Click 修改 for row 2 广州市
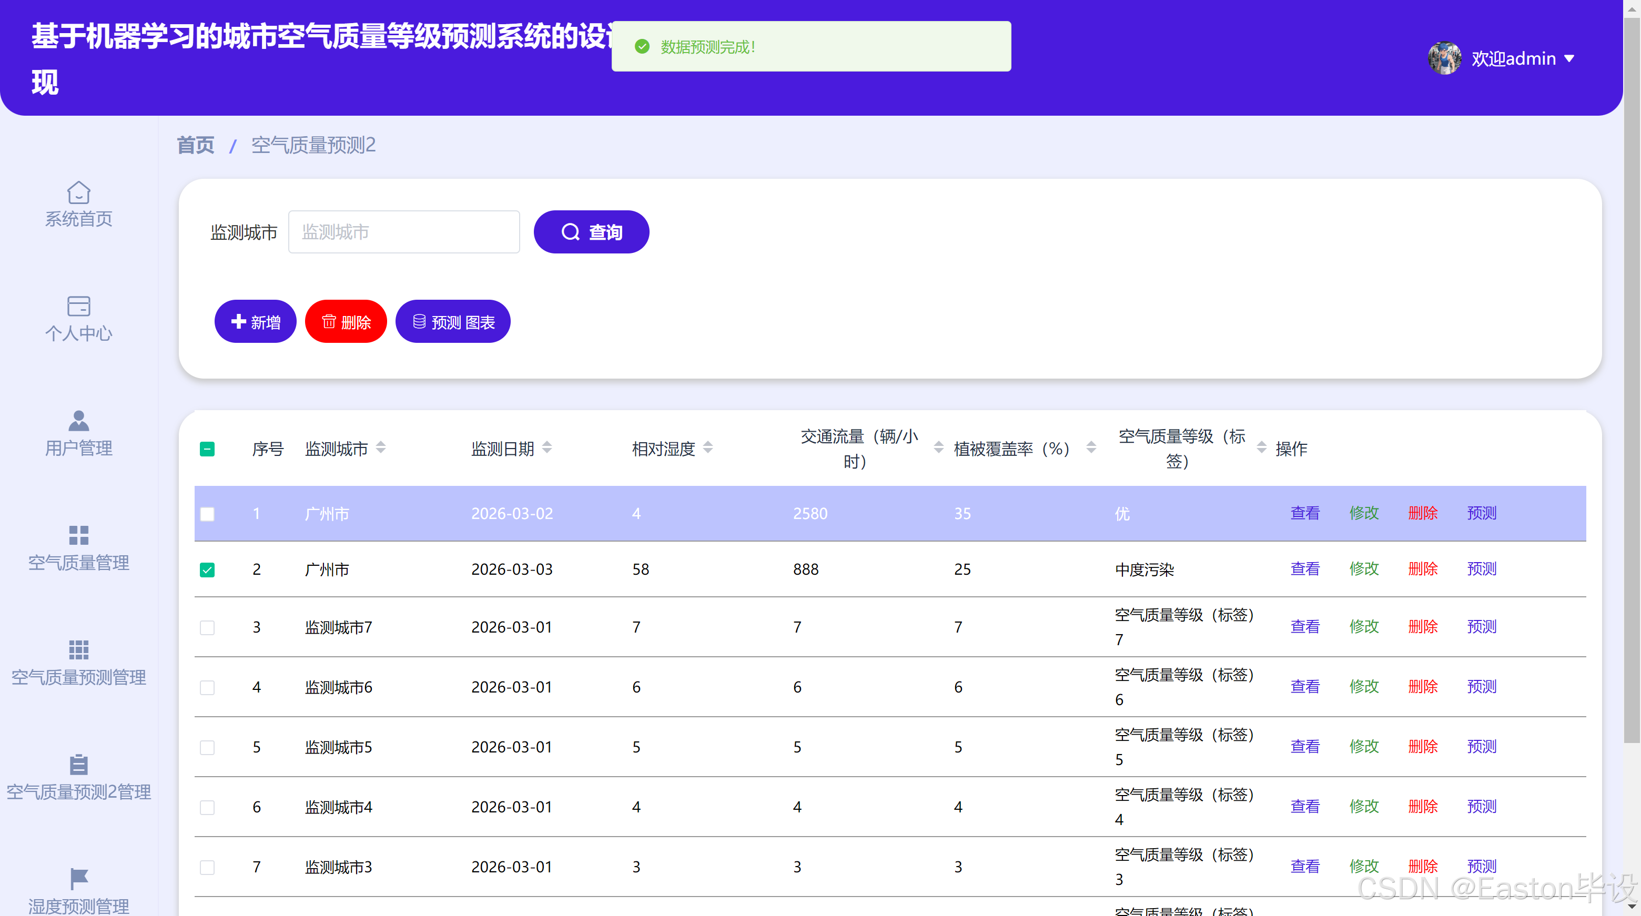This screenshot has height=916, width=1641. point(1364,568)
